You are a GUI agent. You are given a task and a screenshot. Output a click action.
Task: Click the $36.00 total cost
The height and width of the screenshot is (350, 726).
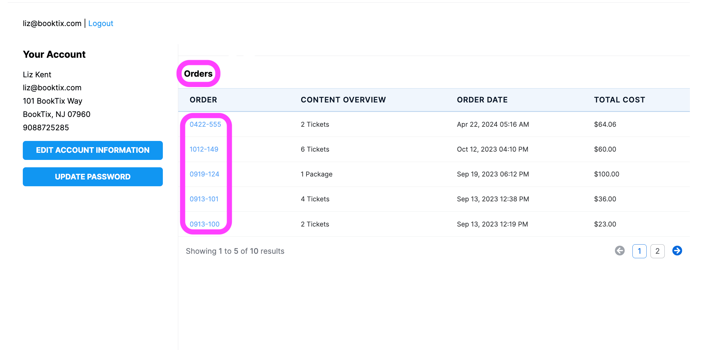click(x=605, y=199)
